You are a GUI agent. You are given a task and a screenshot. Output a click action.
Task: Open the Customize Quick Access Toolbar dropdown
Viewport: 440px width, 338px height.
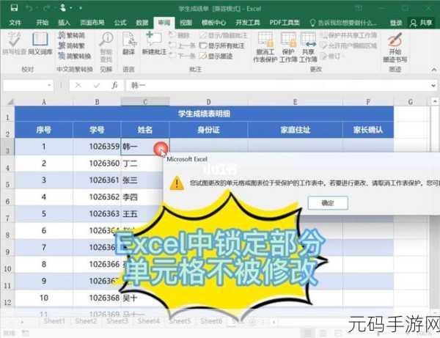(x=81, y=8)
